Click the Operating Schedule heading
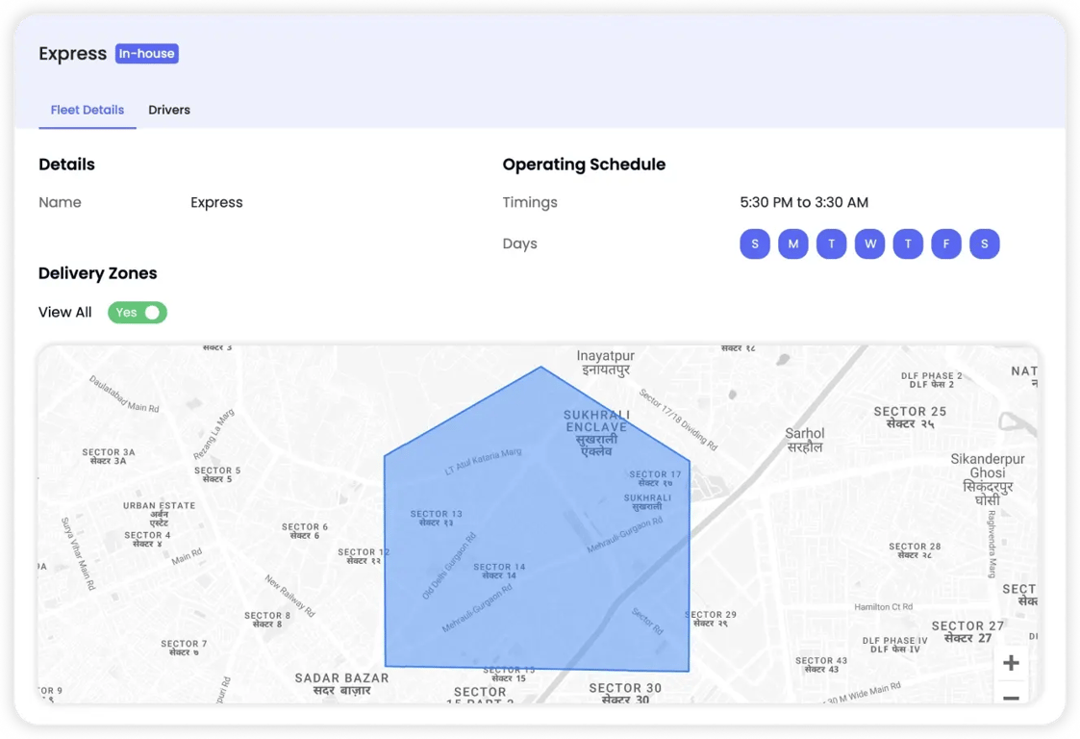The width and height of the screenshot is (1080, 739). (x=584, y=165)
